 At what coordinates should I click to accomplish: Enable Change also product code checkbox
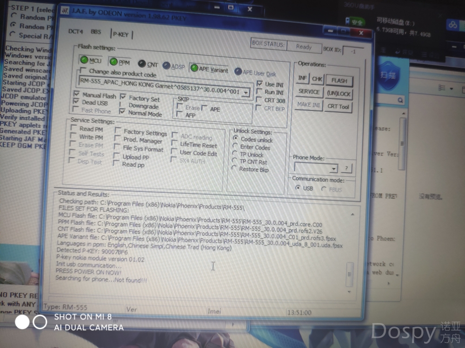click(x=83, y=71)
